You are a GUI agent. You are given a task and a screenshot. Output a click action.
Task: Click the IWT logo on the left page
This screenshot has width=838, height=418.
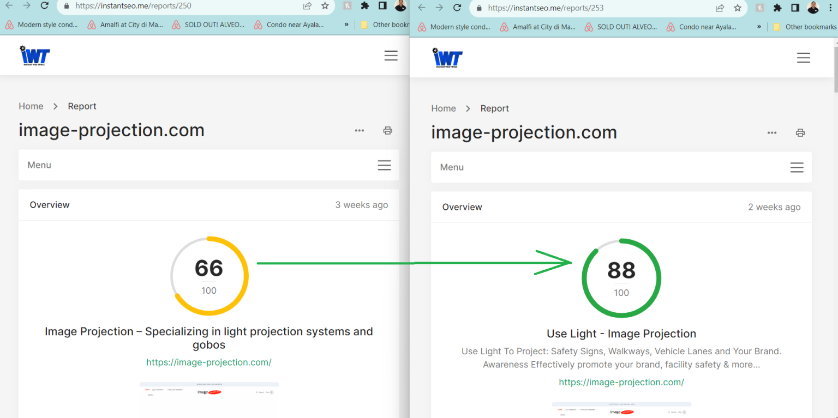tap(35, 56)
